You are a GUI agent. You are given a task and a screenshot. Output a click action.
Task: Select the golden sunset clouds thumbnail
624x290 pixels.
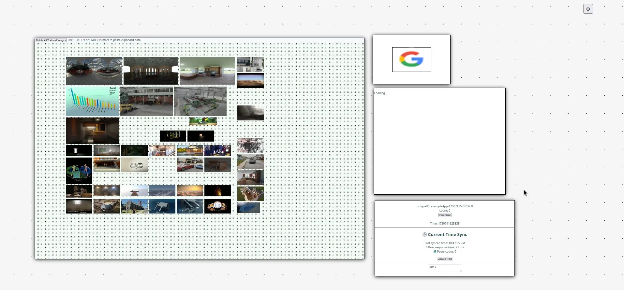190,191
